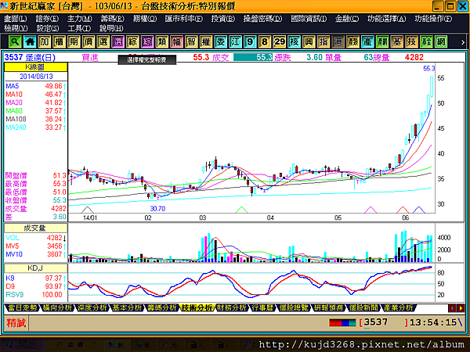
Task: Open the home icon in toolbar
Action: (x=30, y=41)
